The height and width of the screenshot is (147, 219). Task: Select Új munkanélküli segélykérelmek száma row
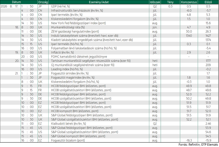click(x=83, y=65)
